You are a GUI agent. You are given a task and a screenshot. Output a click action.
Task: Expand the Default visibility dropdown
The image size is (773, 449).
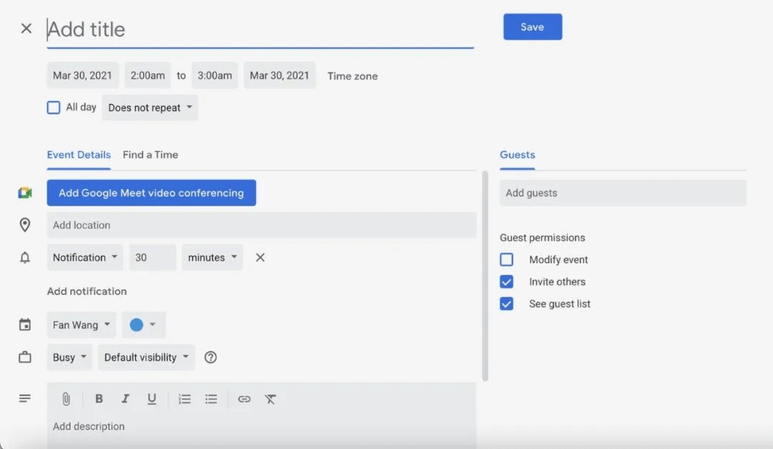pos(147,357)
